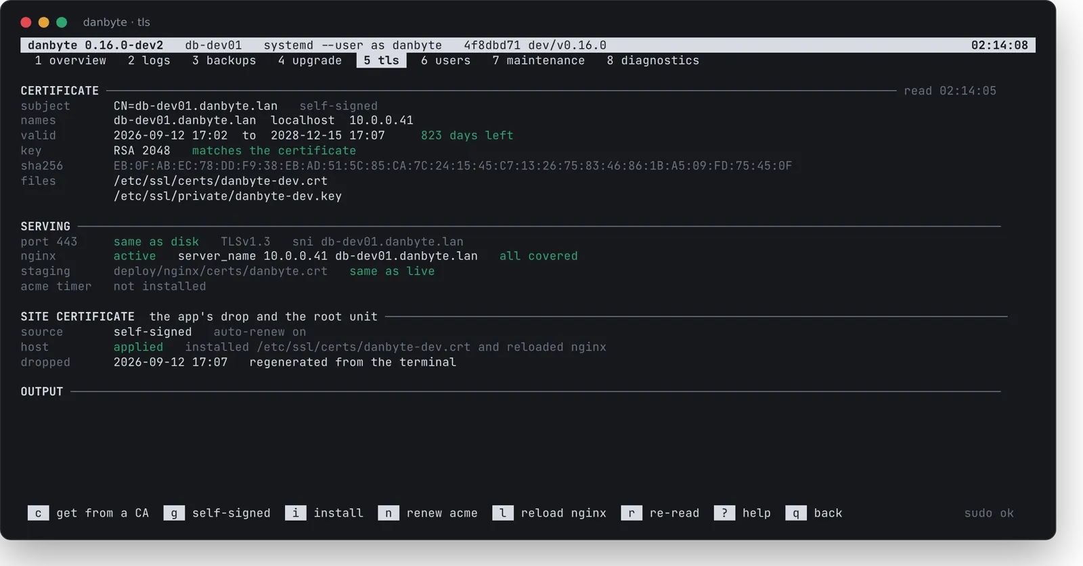Click the 'RSA 2048' key value
Viewport: 1083px width, 566px height.
[142, 150]
